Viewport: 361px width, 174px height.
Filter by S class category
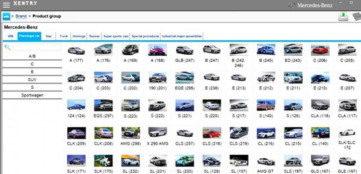pyautogui.click(x=32, y=87)
